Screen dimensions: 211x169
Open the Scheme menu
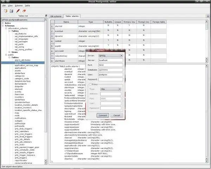[x=19, y=6]
